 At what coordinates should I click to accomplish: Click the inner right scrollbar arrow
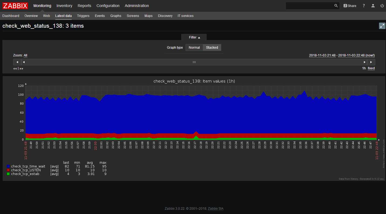pos(365,62)
